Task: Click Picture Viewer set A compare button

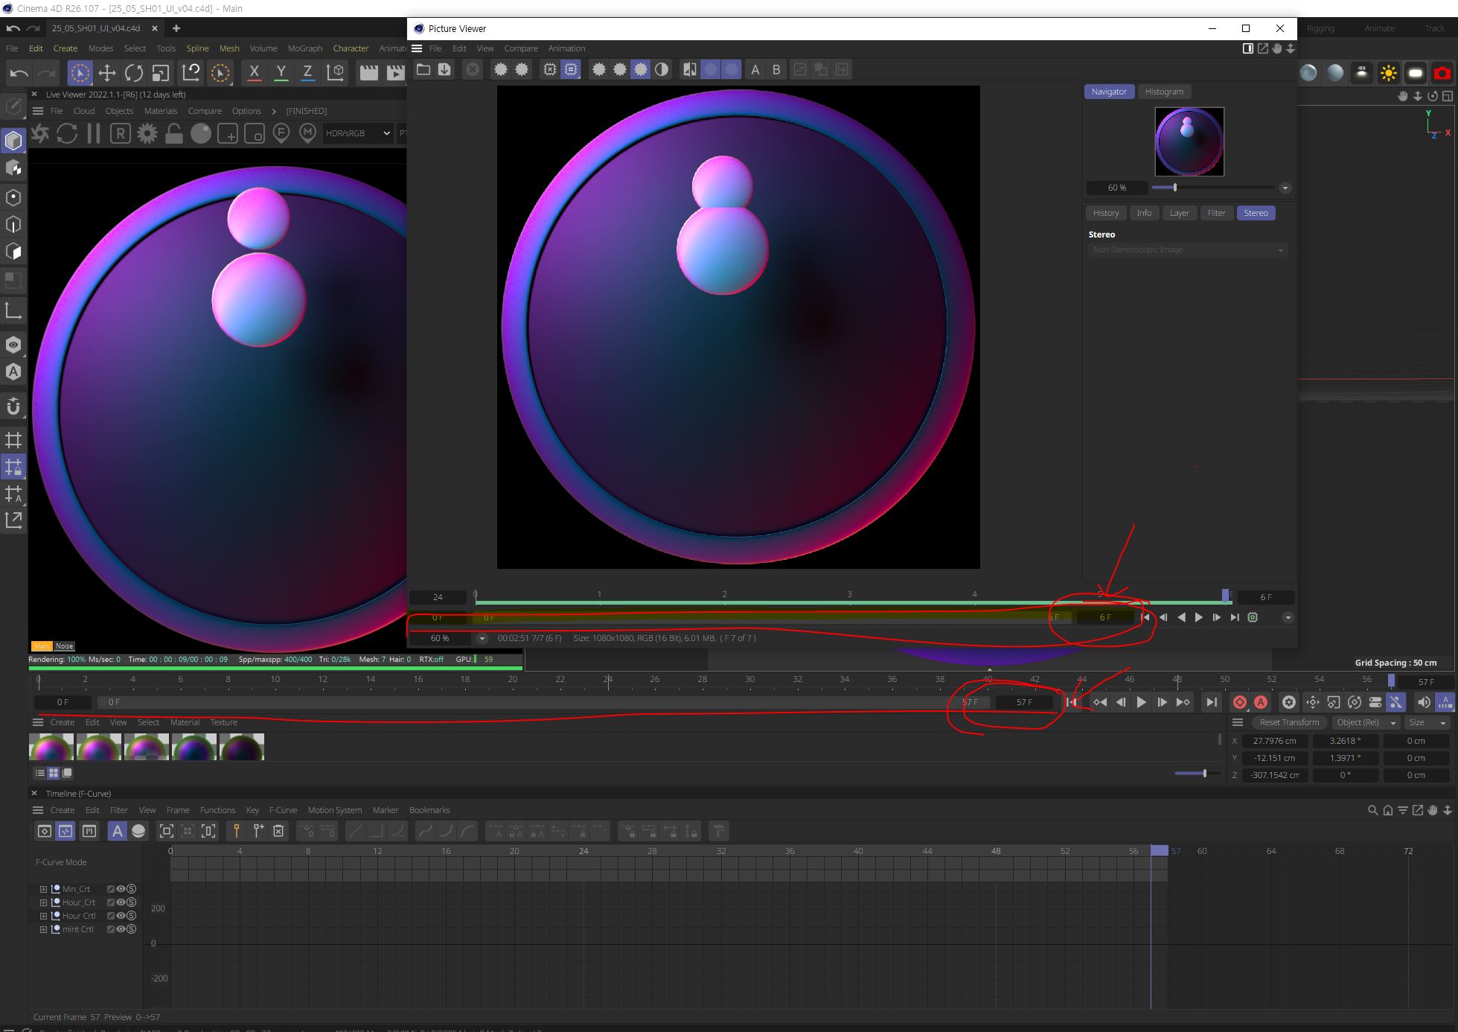Action: [x=755, y=69]
